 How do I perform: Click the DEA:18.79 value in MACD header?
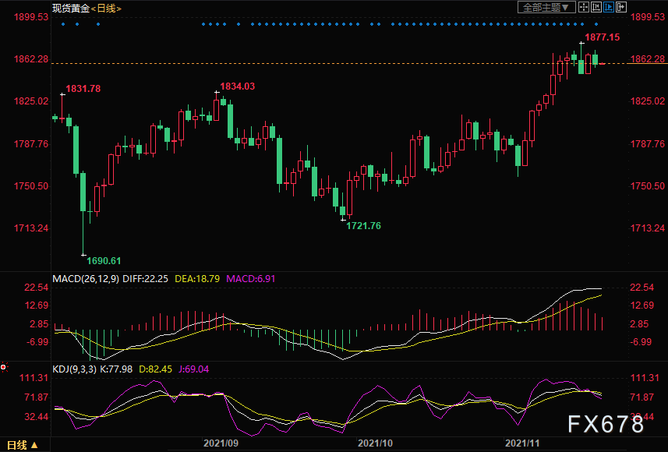[197, 279]
